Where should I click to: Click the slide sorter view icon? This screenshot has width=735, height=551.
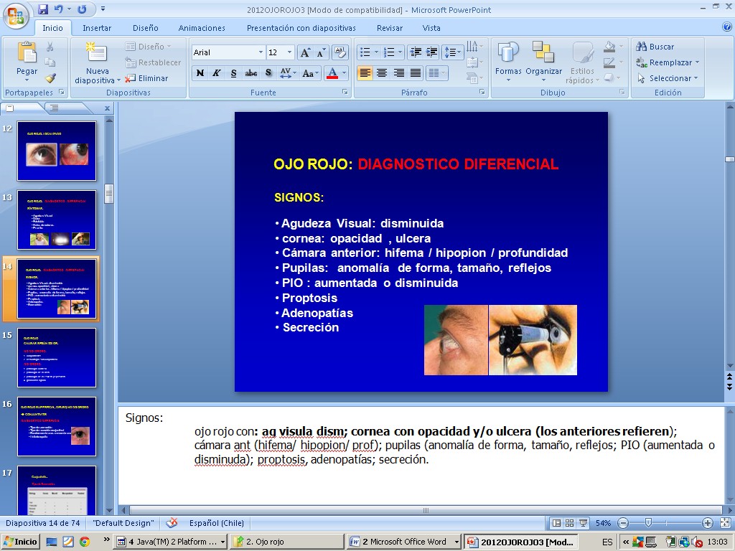(569, 523)
